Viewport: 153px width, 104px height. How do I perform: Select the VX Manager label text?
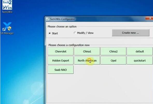[x=7, y=33]
